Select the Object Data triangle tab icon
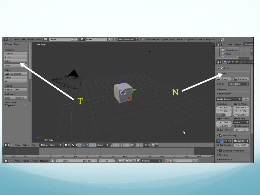This screenshot has width=260, height=195. click(x=249, y=62)
